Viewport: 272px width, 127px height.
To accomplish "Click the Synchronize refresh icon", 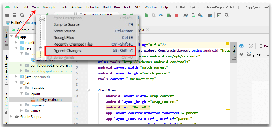I will click(22, 15).
